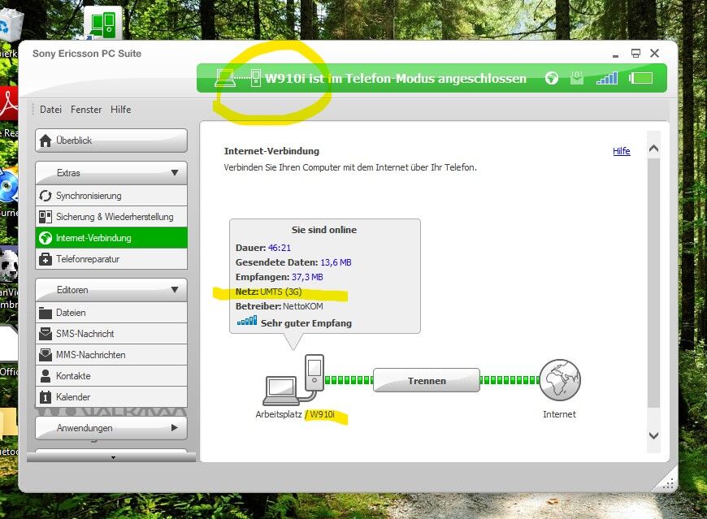Click Gesendete Daten value 13,6 MB
707x519 pixels.
(x=336, y=262)
